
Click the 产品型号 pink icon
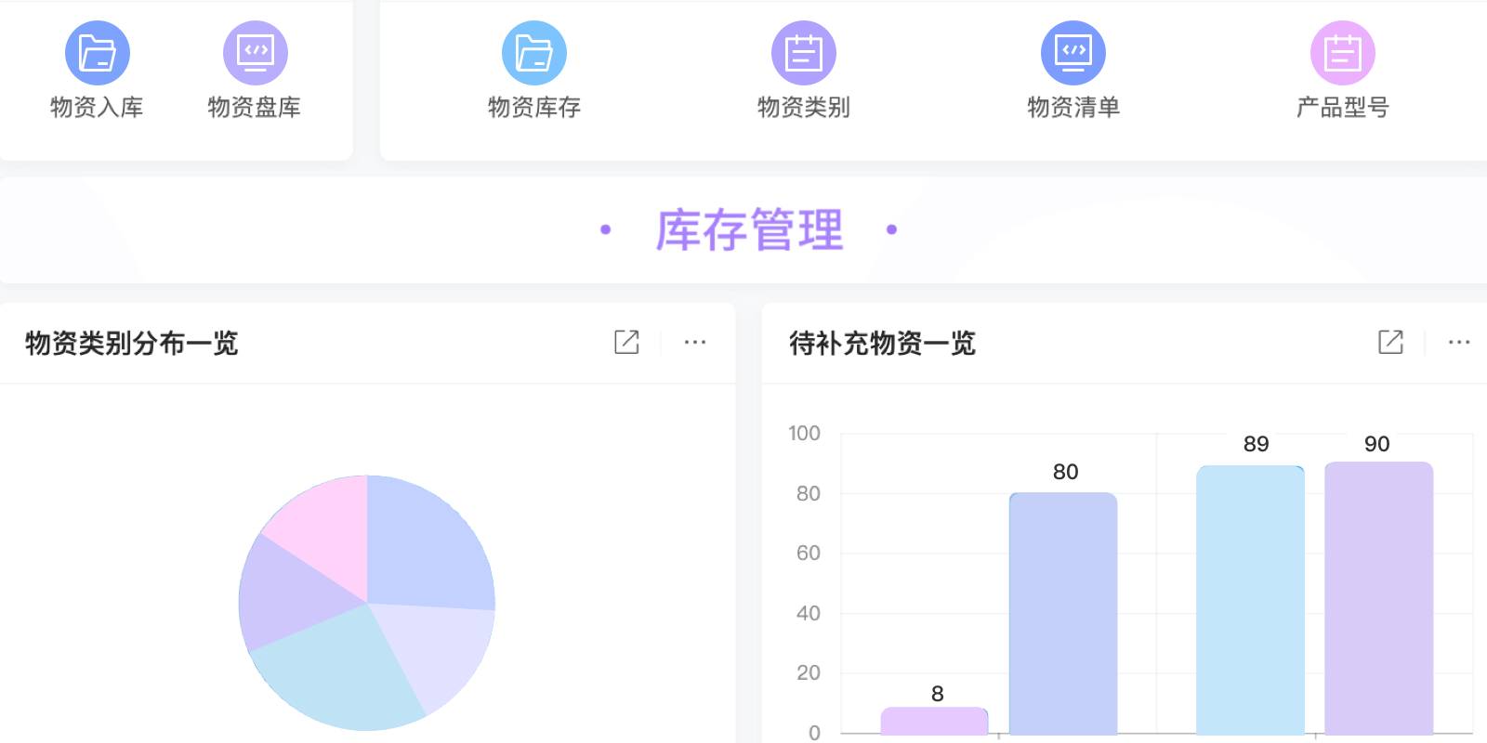1343,53
